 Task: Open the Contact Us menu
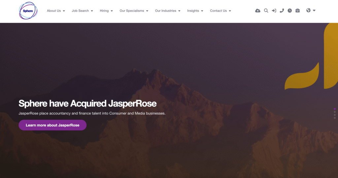tap(219, 11)
